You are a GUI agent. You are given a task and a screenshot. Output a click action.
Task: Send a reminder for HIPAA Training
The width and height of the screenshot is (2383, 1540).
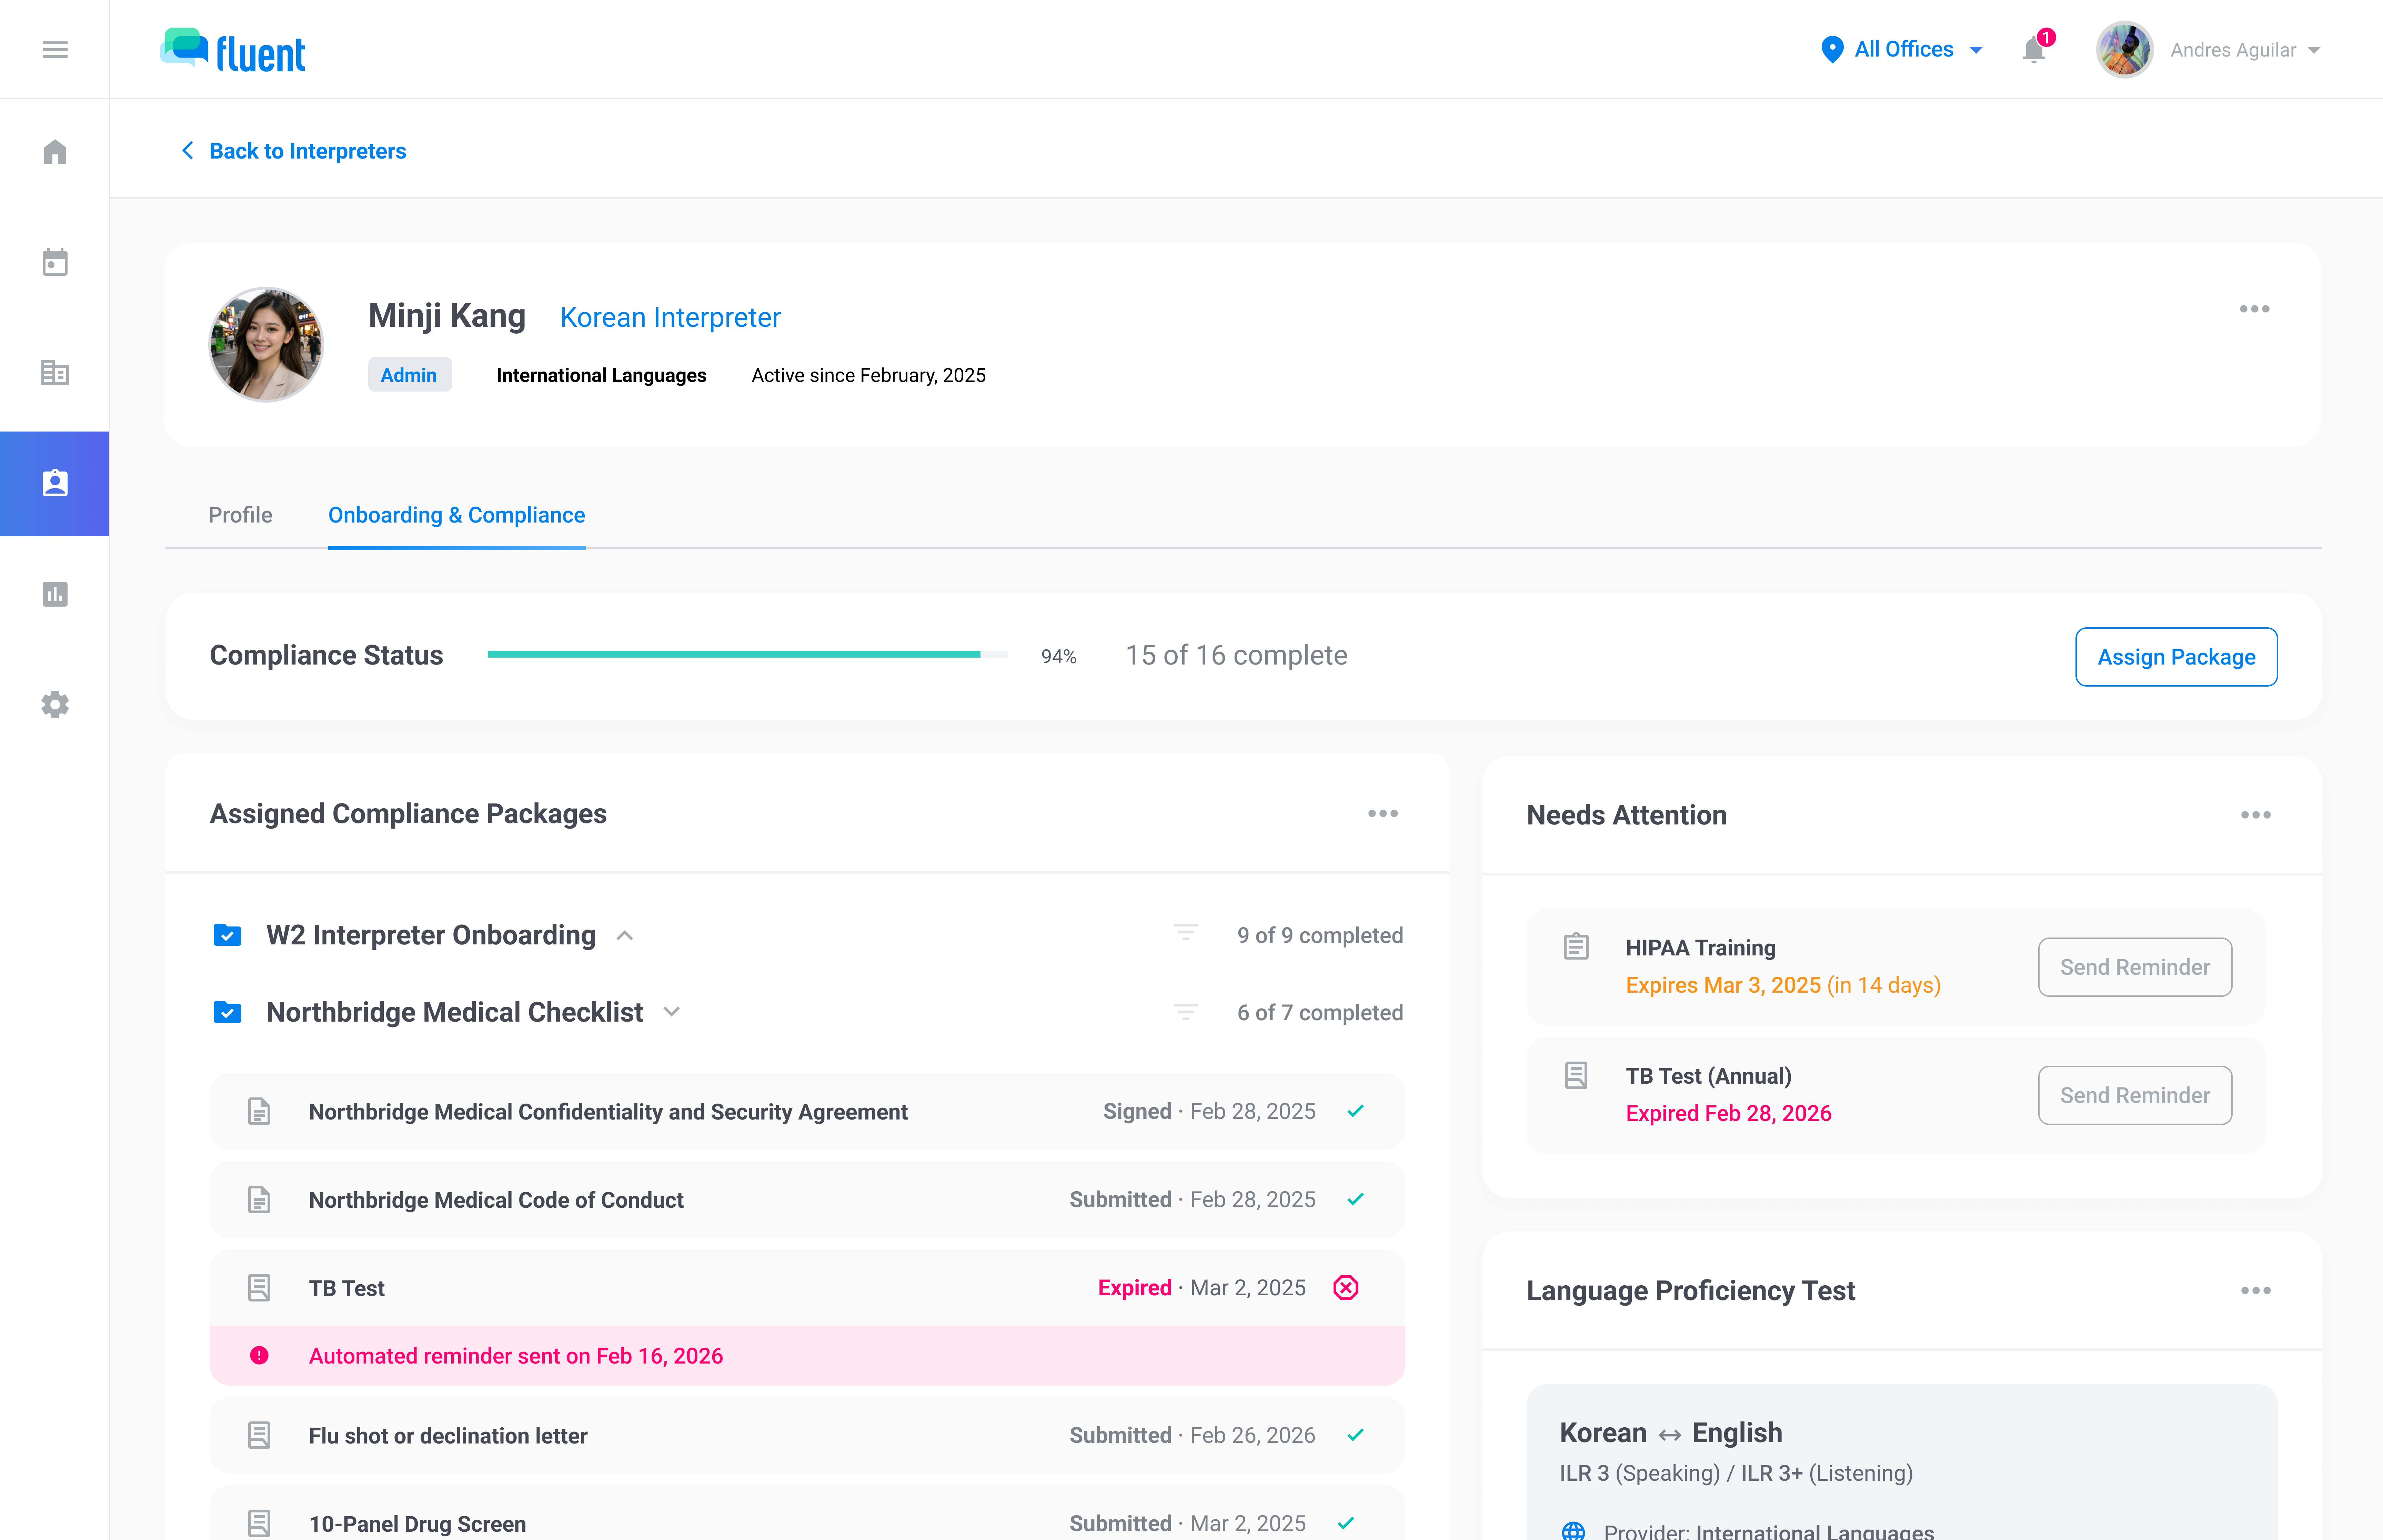point(2135,967)
